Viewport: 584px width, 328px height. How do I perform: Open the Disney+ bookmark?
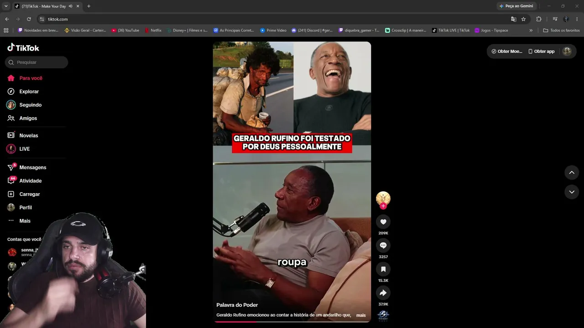[187, 31]
